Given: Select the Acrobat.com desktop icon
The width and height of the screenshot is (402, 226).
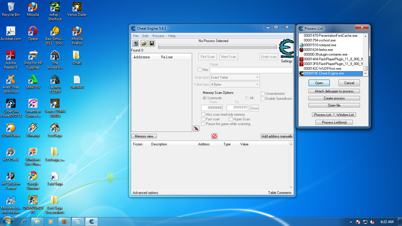Looking at the screenshot, I should pos(11,34).
